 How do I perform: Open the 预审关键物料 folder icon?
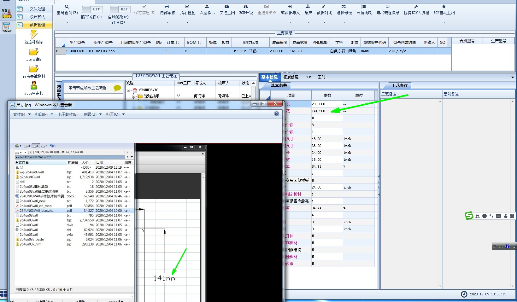point(34,69)
